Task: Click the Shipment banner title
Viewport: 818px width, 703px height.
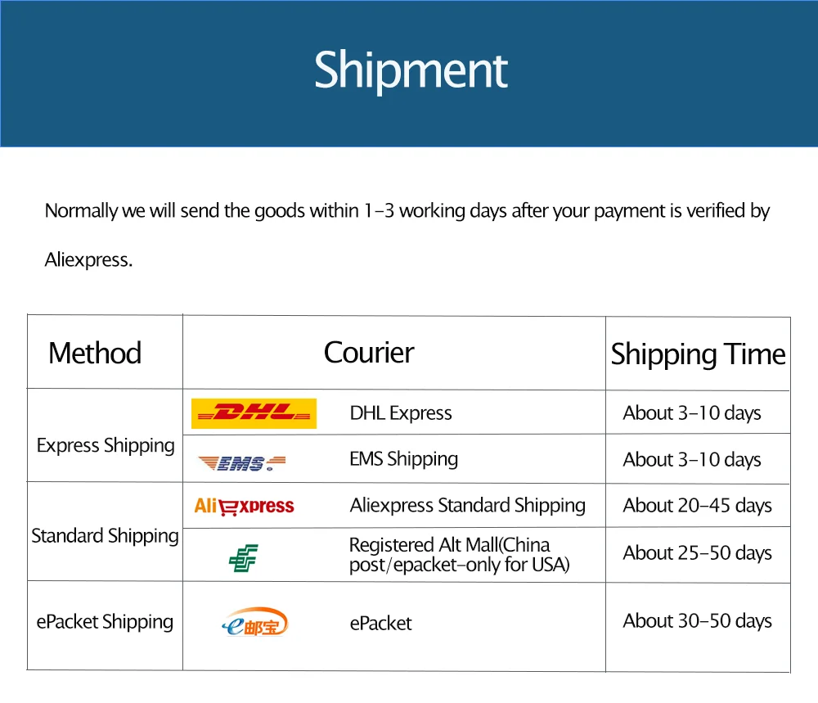Action: point(411,70)
